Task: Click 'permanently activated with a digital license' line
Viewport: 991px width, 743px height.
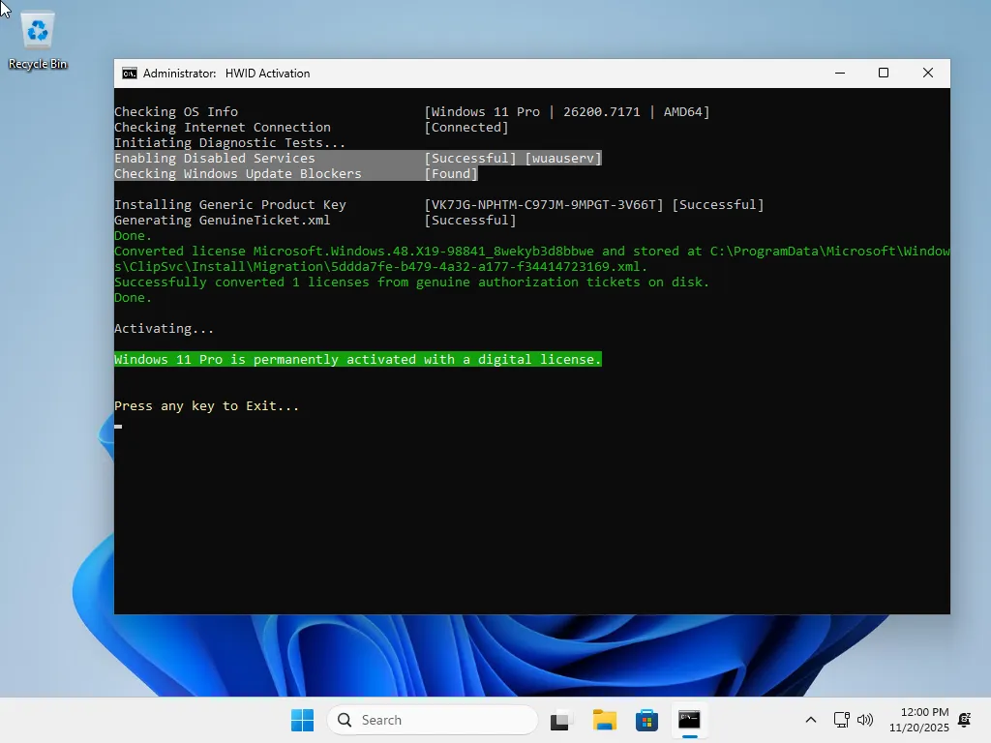Action: (358, 360)
